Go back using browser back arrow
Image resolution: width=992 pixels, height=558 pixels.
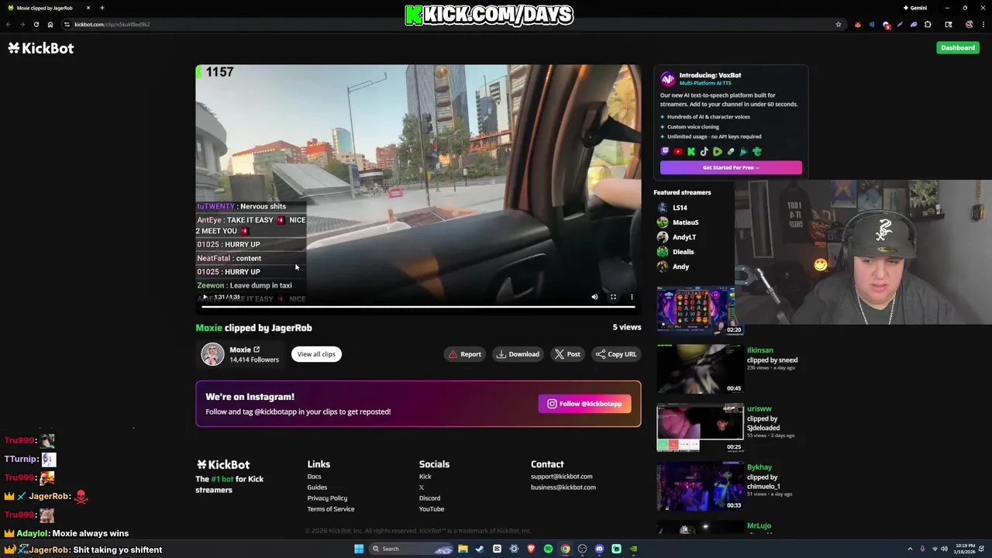coord(9,24)
